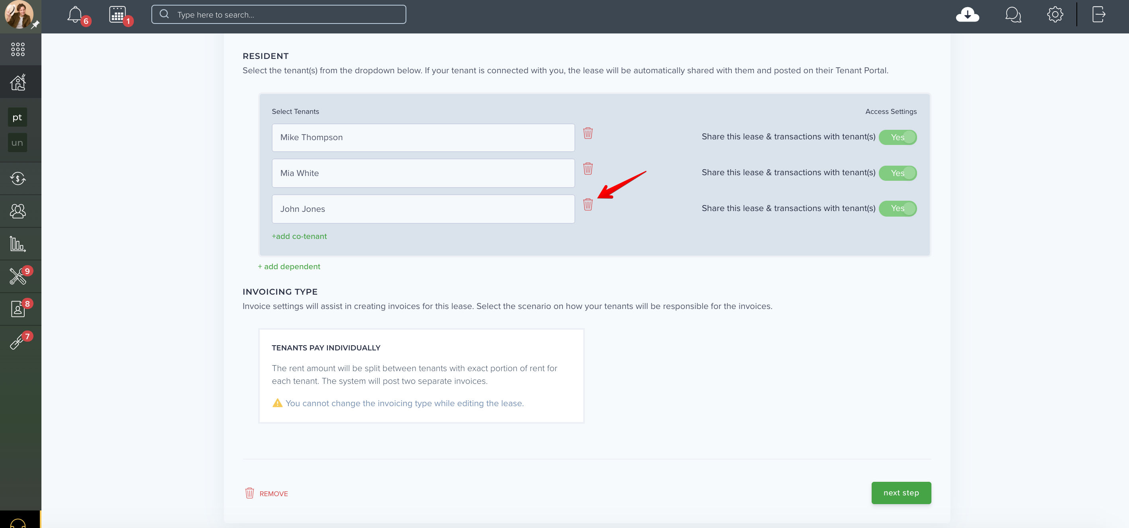The image size is (1129, 528).
Task: Open the reports chart icon in sidebar
Action: point(18,244)
